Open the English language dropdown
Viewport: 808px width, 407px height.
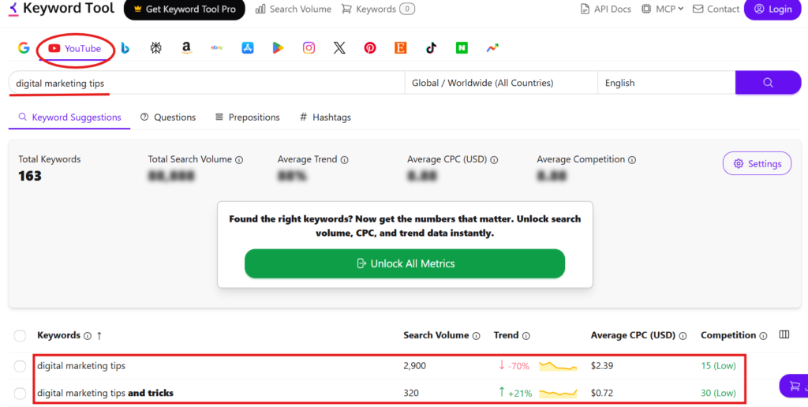(x=666, y=83)
